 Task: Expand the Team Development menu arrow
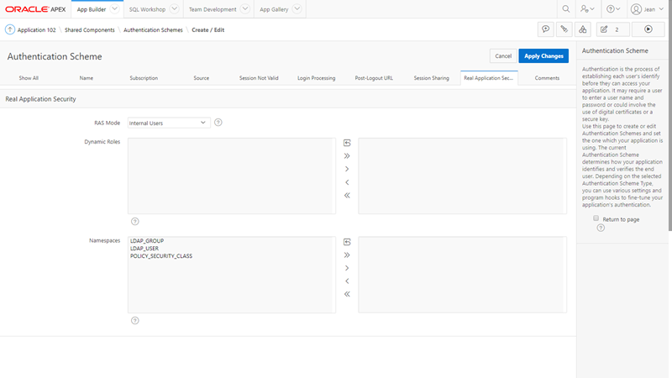point(245,8)
